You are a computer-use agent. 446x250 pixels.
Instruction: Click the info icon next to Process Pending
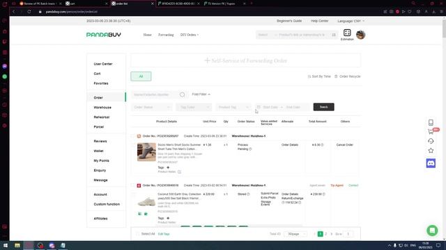pos(250,149)
